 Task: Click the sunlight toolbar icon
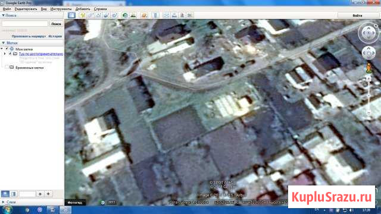(x=133, y=15)
